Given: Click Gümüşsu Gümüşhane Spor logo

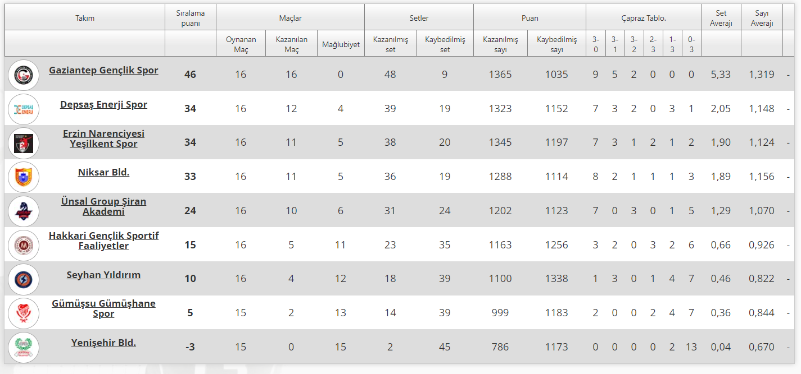Looking at the screenshot, I should pos(24,313).
